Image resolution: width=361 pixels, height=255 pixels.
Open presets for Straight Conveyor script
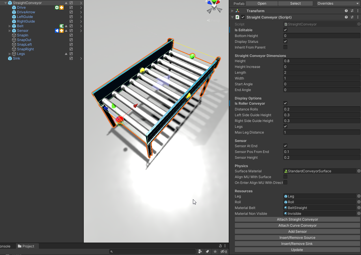coord(352,17)
